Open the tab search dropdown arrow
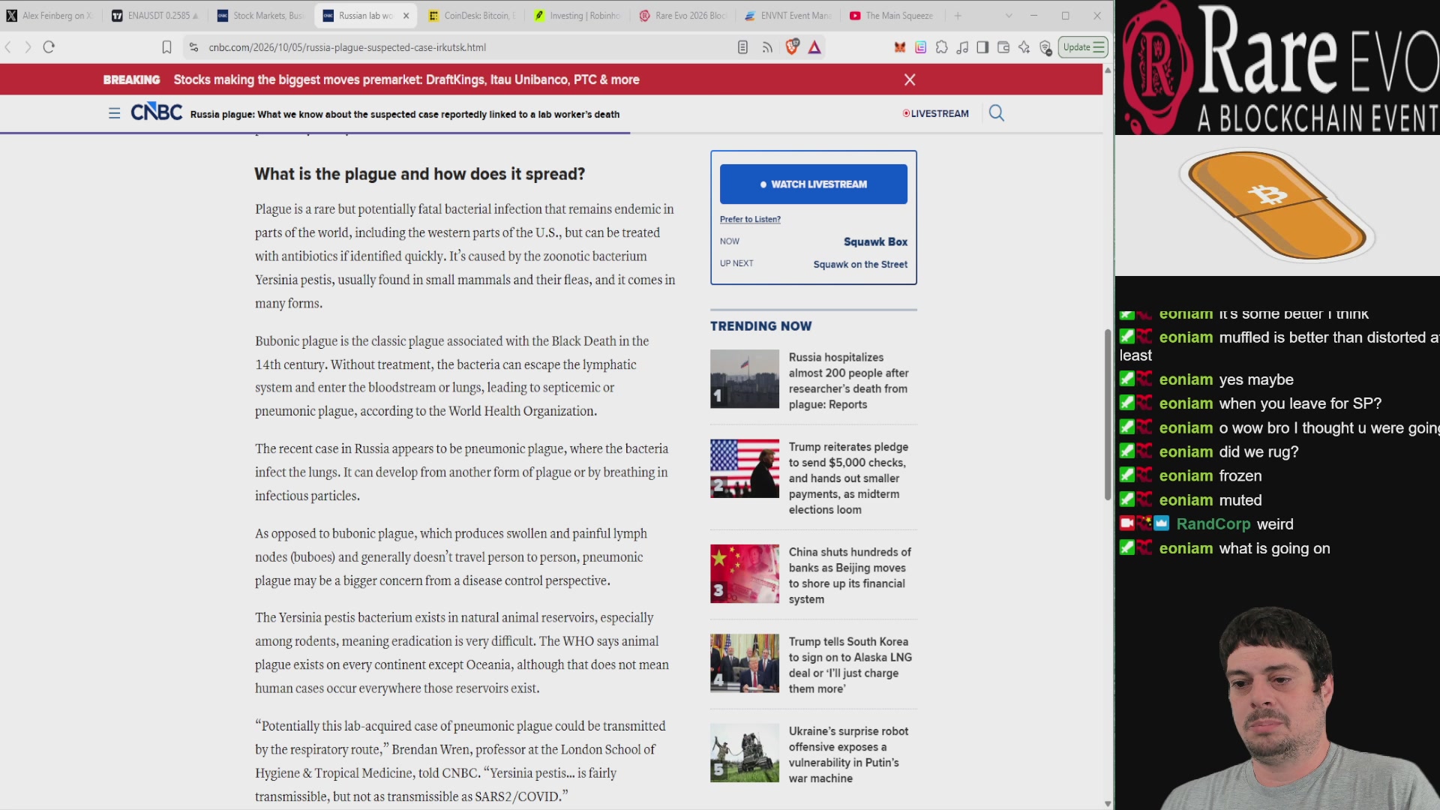Viewport: 1440px width, 810px height. [x=1009, y=15]
